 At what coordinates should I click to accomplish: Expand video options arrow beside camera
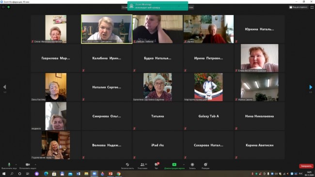coord(35,164)
